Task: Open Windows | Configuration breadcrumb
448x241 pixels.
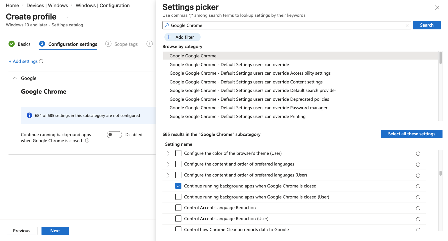Action: tap(103, 5)
